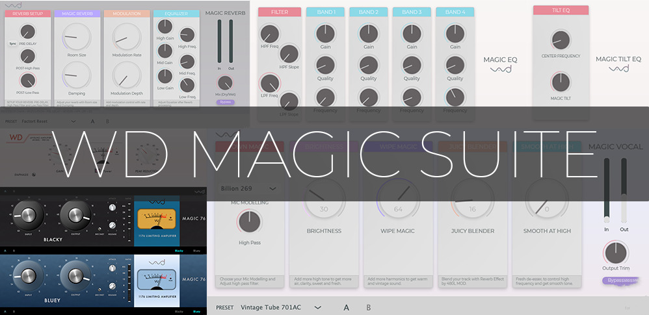This screenshot has width=649, height=315.
Task: Click the OUTPUT knob on the BLACKY unit
Action: coord(75,215)
